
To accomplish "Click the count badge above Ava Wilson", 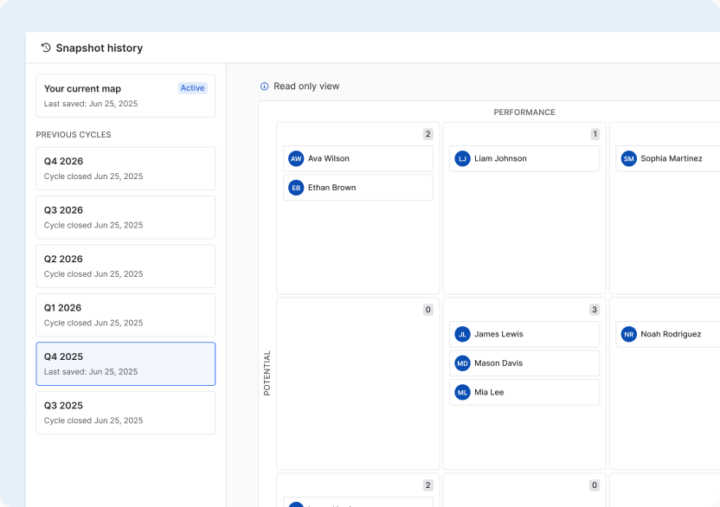I will point(428,134).
